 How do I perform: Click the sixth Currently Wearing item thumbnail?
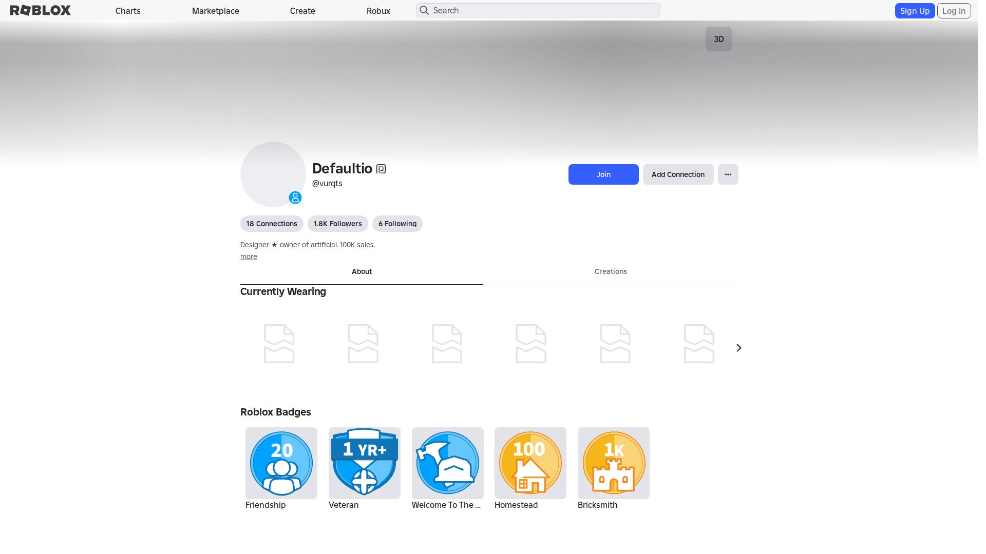pyautogui.click(x=699, y=344)
